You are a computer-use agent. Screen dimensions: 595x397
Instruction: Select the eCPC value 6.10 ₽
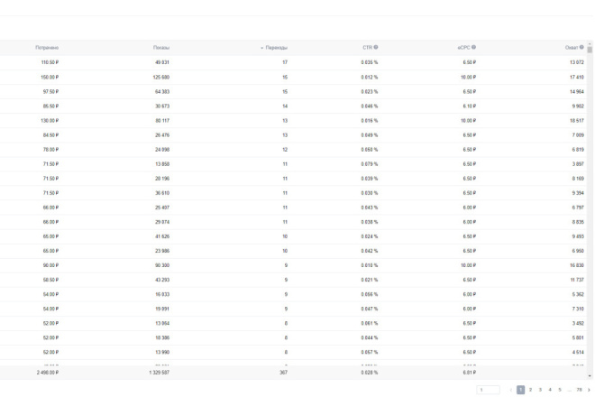470,106
